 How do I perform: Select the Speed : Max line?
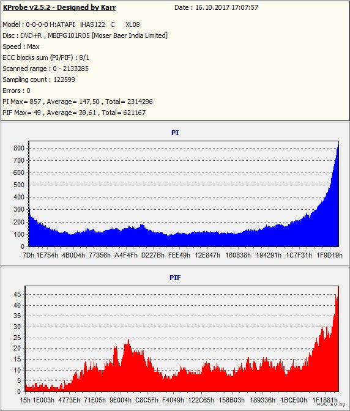[x=21, y=46]
